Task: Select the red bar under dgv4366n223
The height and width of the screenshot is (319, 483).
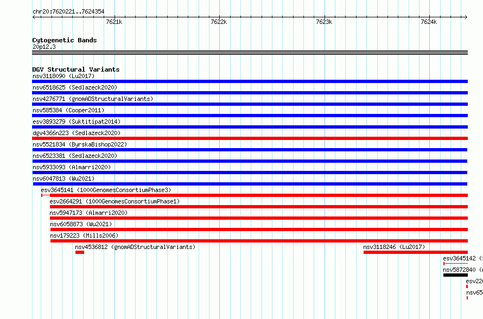Action: click(x=250, y=138)
